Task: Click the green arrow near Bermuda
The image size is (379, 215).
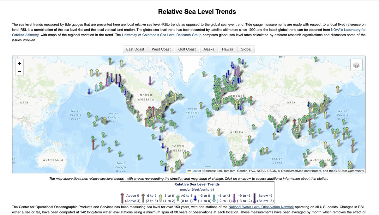Action: click(x=172, y=111)
